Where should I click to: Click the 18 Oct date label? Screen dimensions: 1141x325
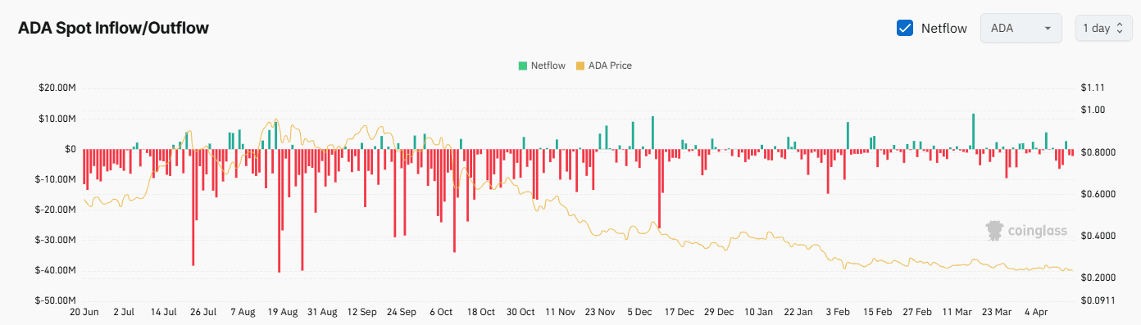point(481,312)
